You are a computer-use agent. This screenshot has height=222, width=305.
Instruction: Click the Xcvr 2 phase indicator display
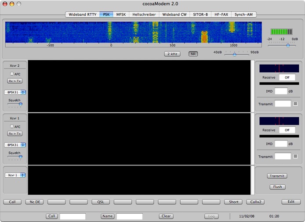pyautogui.click(x=279, y=68)
